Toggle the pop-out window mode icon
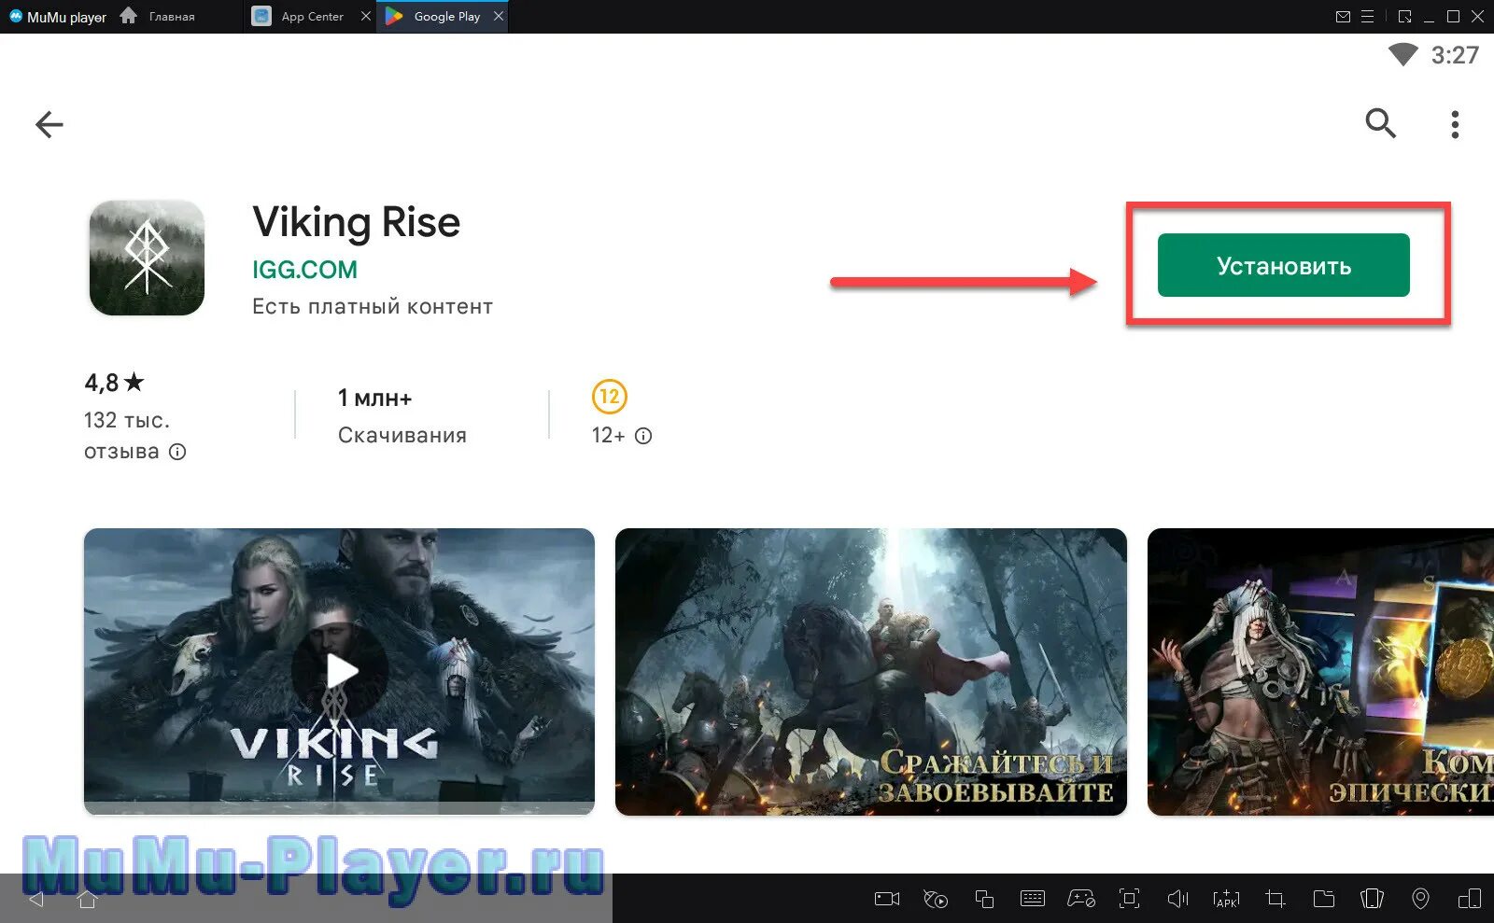 [x=1404, y=16]
